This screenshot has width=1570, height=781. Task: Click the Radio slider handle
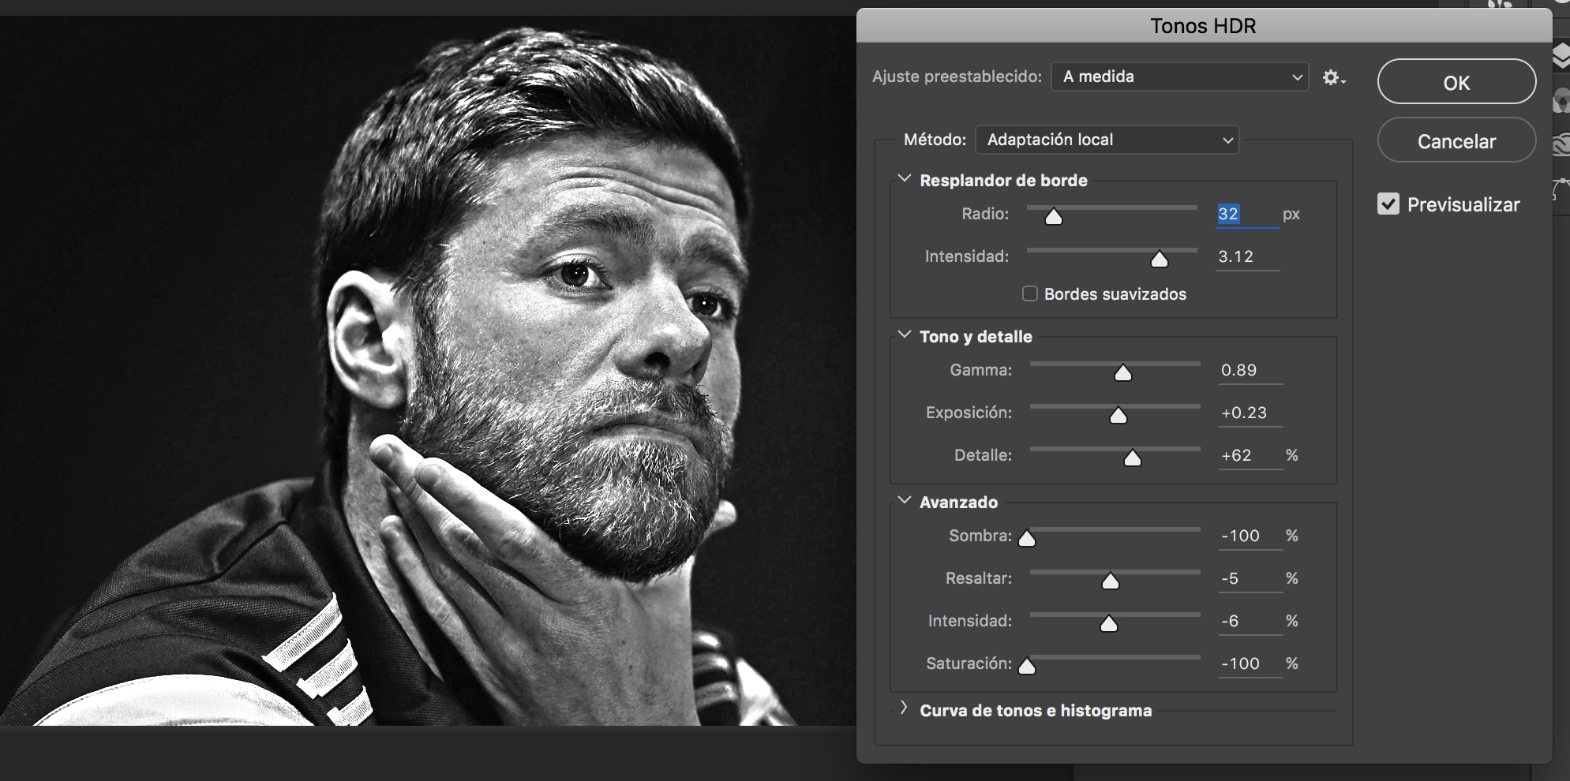[1054, 216]
